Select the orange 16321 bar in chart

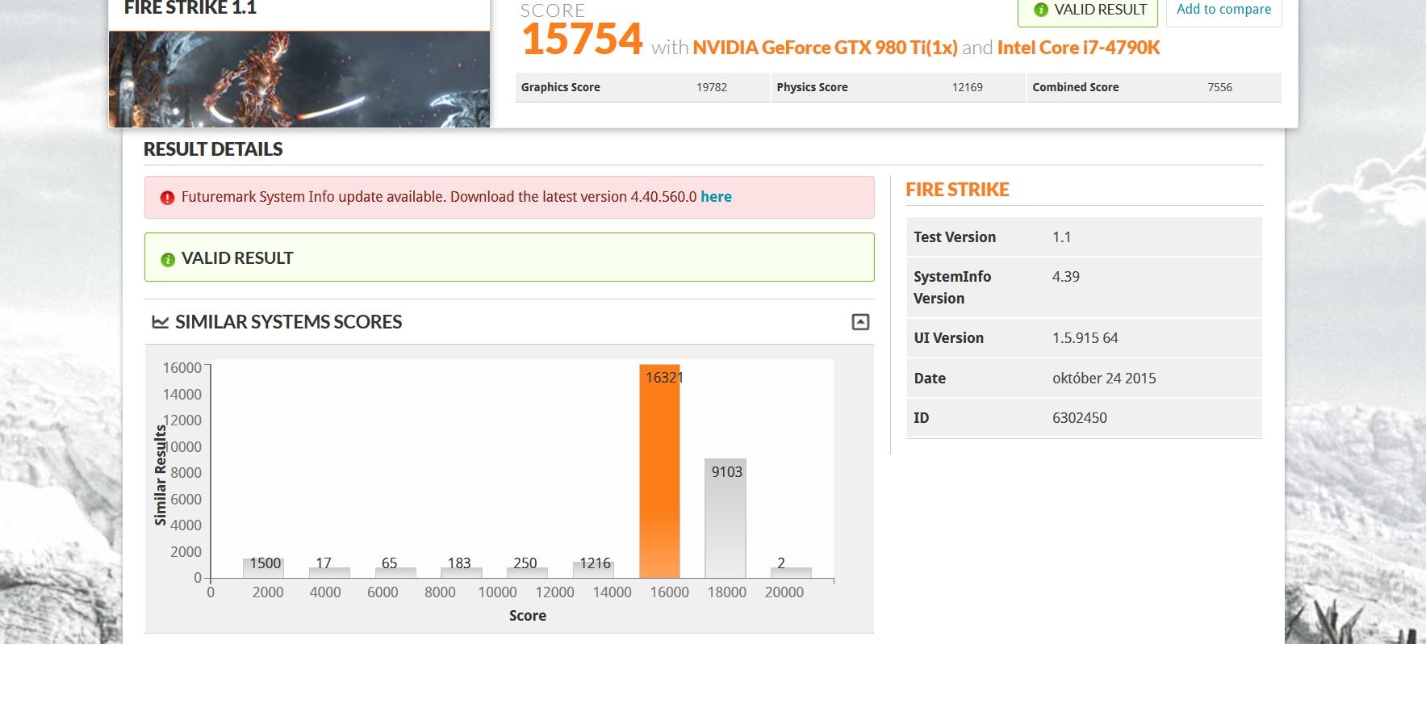(660, 471)
